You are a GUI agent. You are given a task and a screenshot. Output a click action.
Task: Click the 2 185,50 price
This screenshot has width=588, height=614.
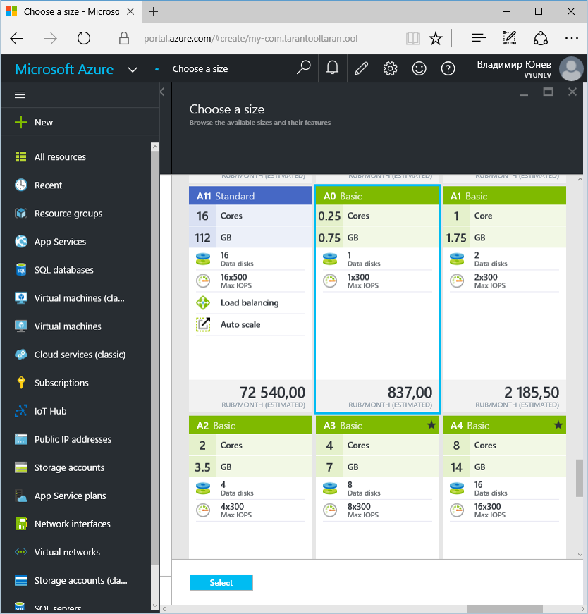tap(532, 393)
